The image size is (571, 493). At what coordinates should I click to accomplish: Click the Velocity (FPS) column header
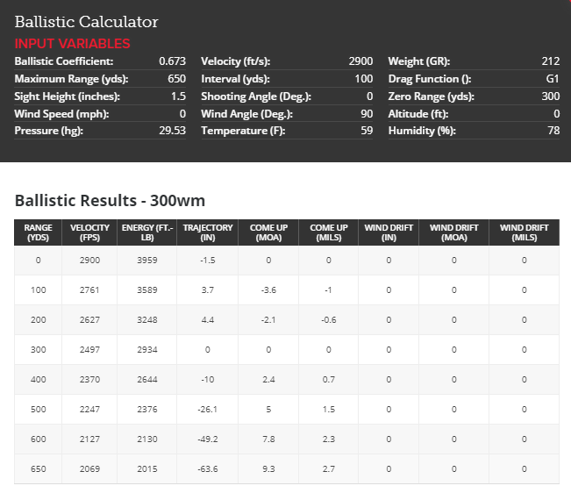point(89,232)
